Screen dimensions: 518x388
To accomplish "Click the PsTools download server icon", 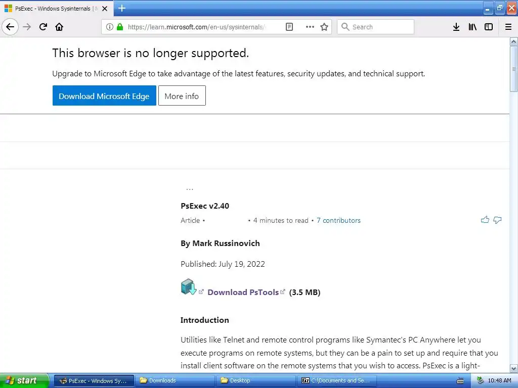I will pyautogui.click(x=189, y=287).
